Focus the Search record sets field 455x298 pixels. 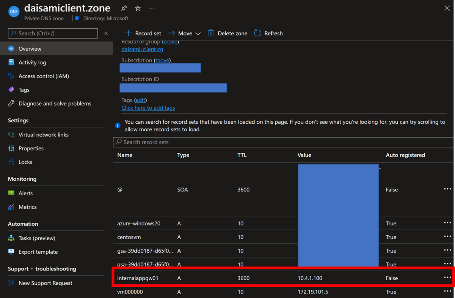(x=284, y=142)
